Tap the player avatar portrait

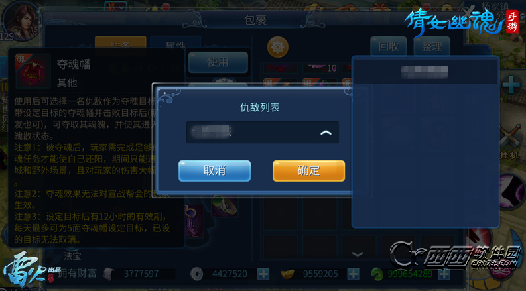point(21,21)
